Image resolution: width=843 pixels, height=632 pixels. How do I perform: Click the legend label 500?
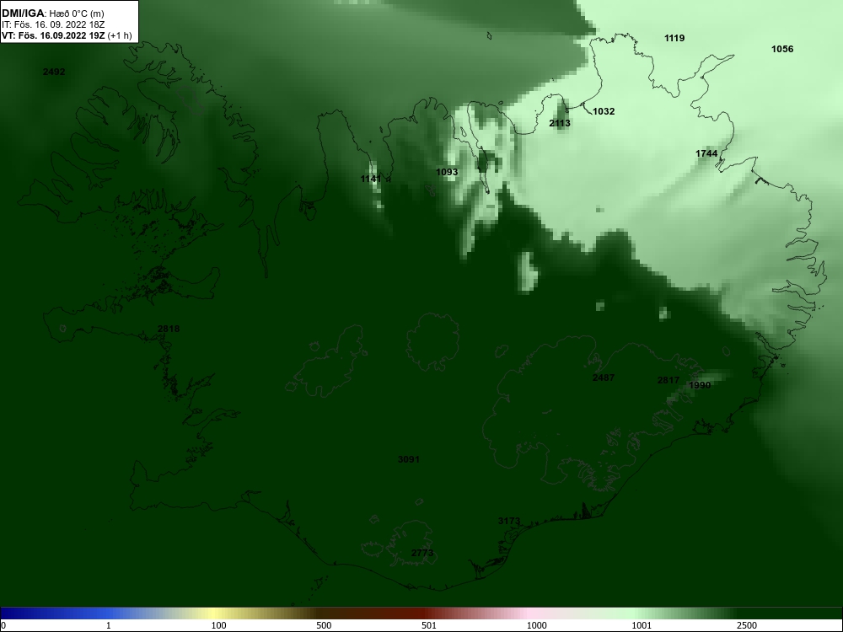pos(324,625)
